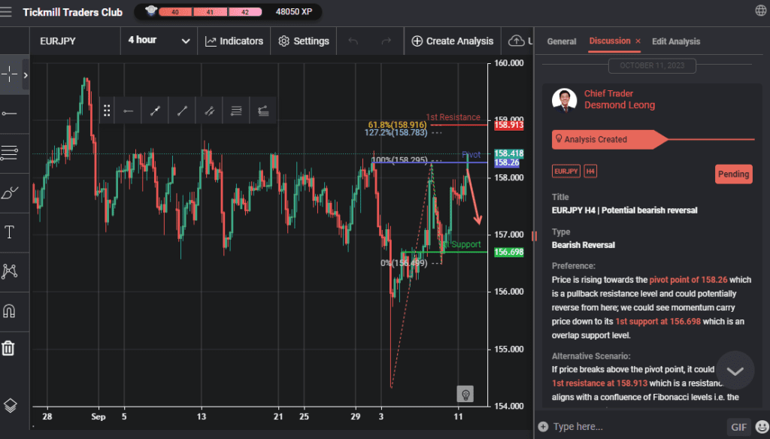Open the 4 hour timeframe dropdown
Image resolution: width=770 pixels, height=439 pixels.
(x=159, y=41)
